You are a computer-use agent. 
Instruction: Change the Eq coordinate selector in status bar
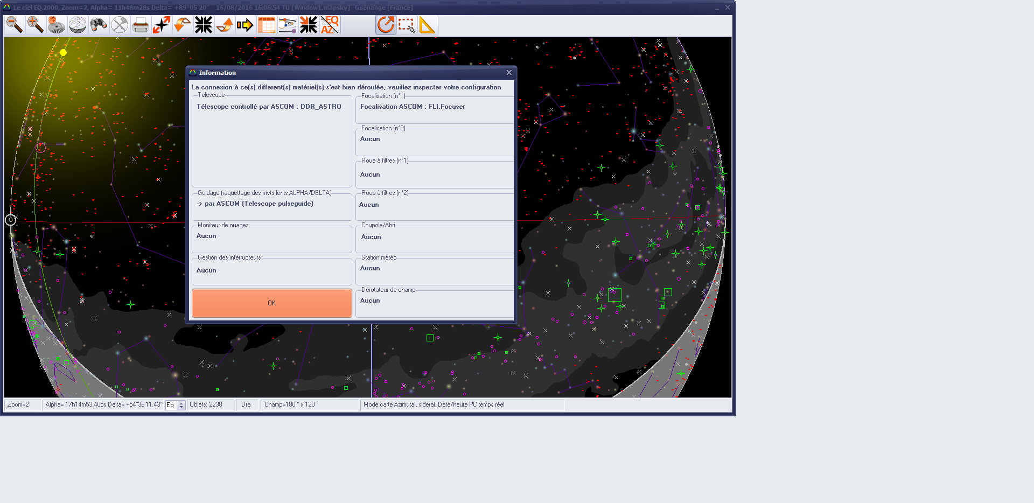tap(175, 405)
